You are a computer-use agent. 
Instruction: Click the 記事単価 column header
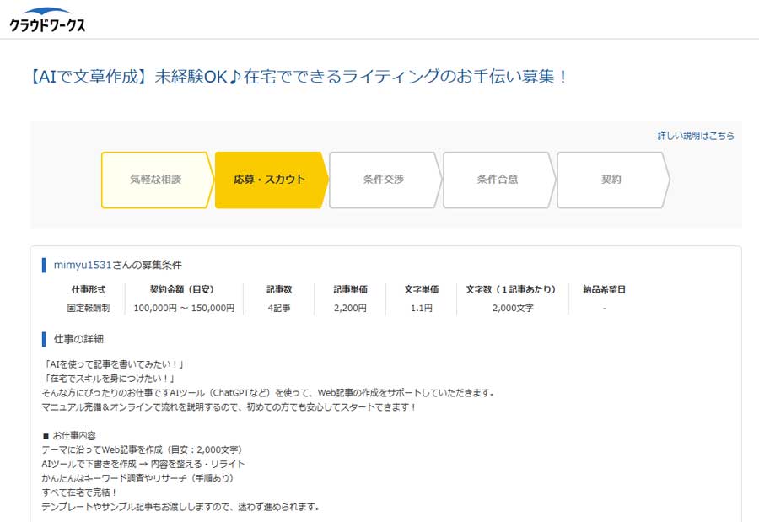(350, 289)
